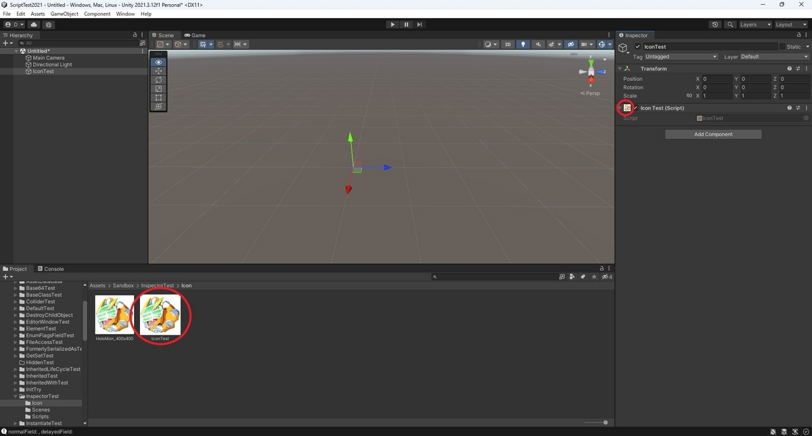Viewport: 812px width, 436px height.
Task: Open the Static dropdown arrow
Action: (x=807, y=47)
